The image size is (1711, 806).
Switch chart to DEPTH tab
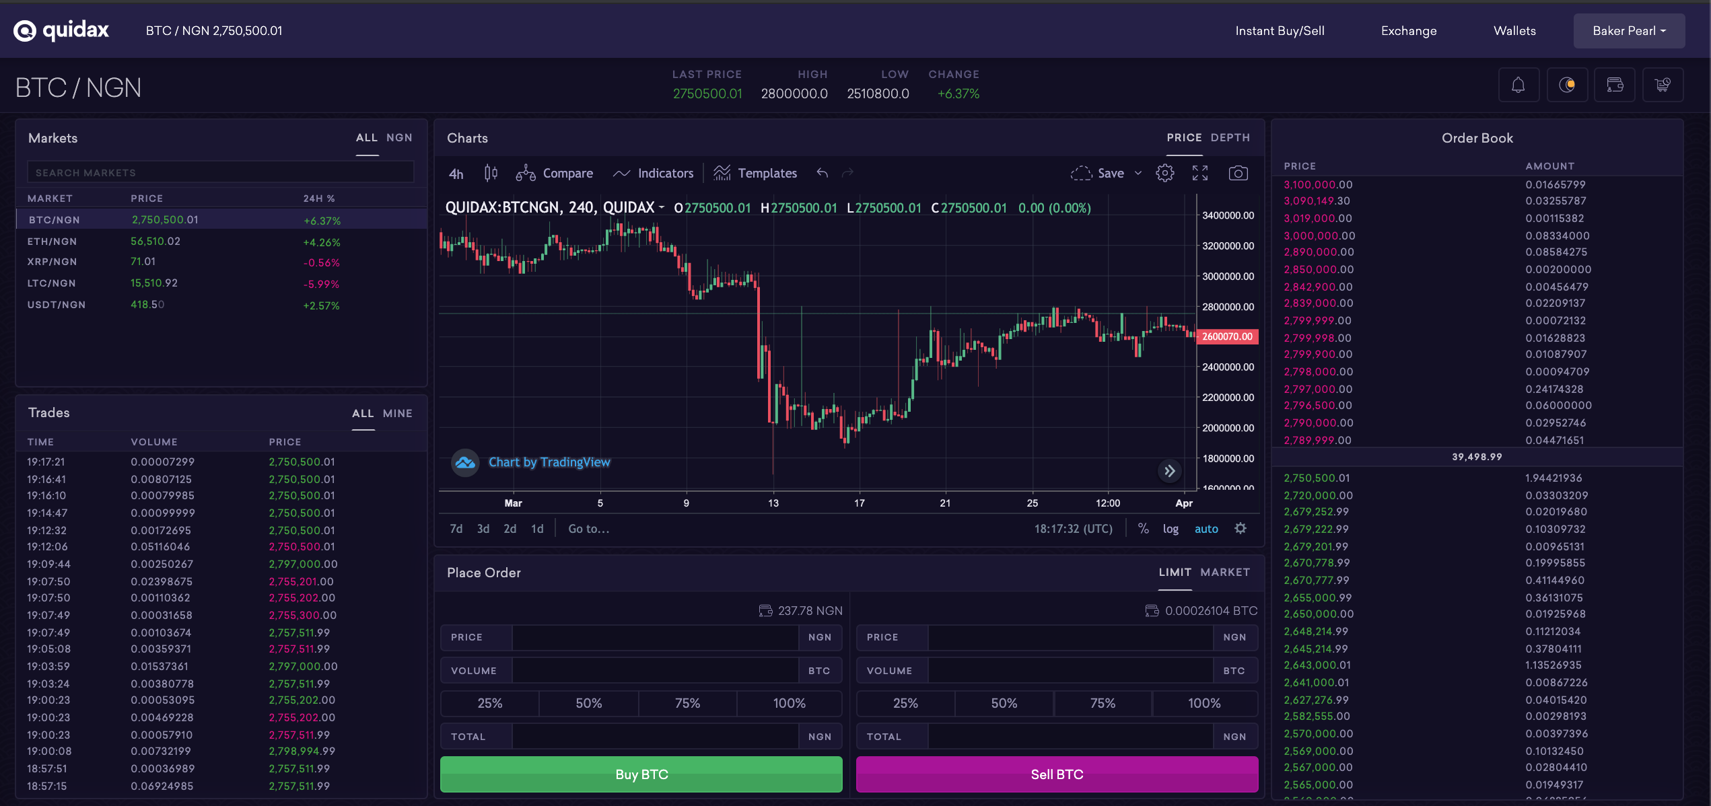tap(1230, 137)
